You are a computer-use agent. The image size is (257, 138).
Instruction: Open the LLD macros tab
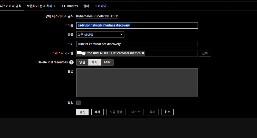(69, 6)
